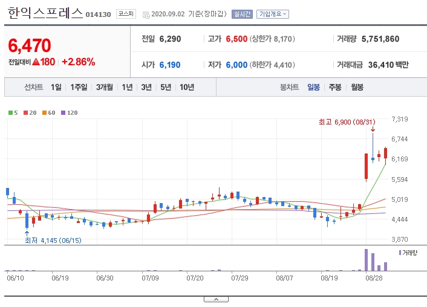Click the 전일 value 6,290
The height and width of the screenshot is (307, 427).
tap(170, 39)
